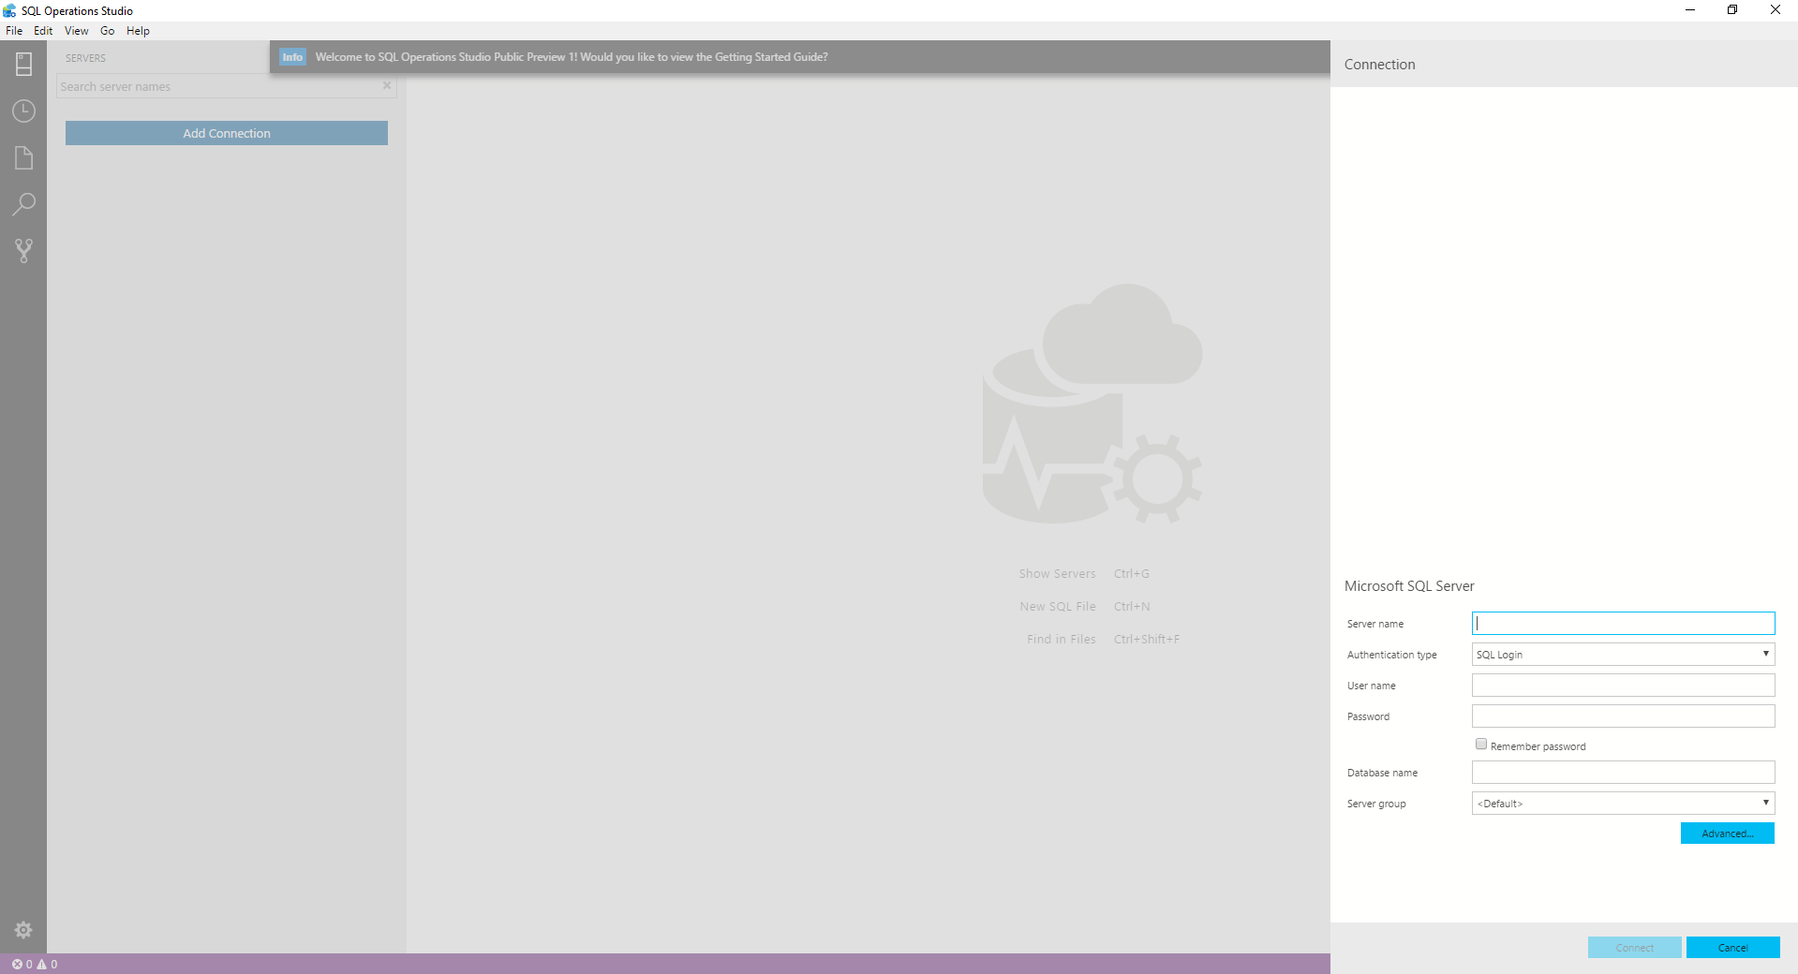Focus the Server name input field
The width and height of the screenshot is (1798, 974).
[x=1623, y=624]
